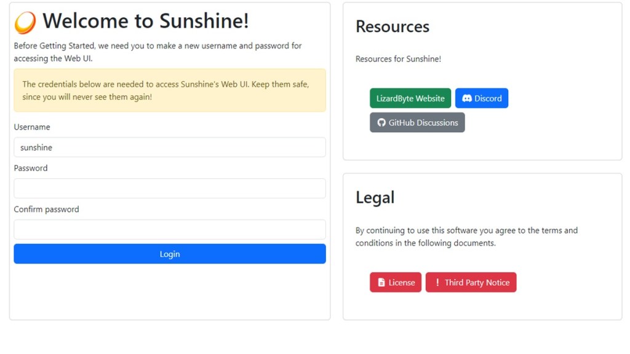Click inside the Username input field
The height and width of the screenshot is (354, 630).
click(x=170, y=147)
